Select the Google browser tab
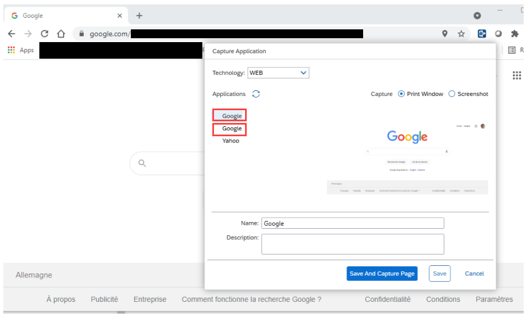The width and height of the screenshot is (525, 314). 65,16
